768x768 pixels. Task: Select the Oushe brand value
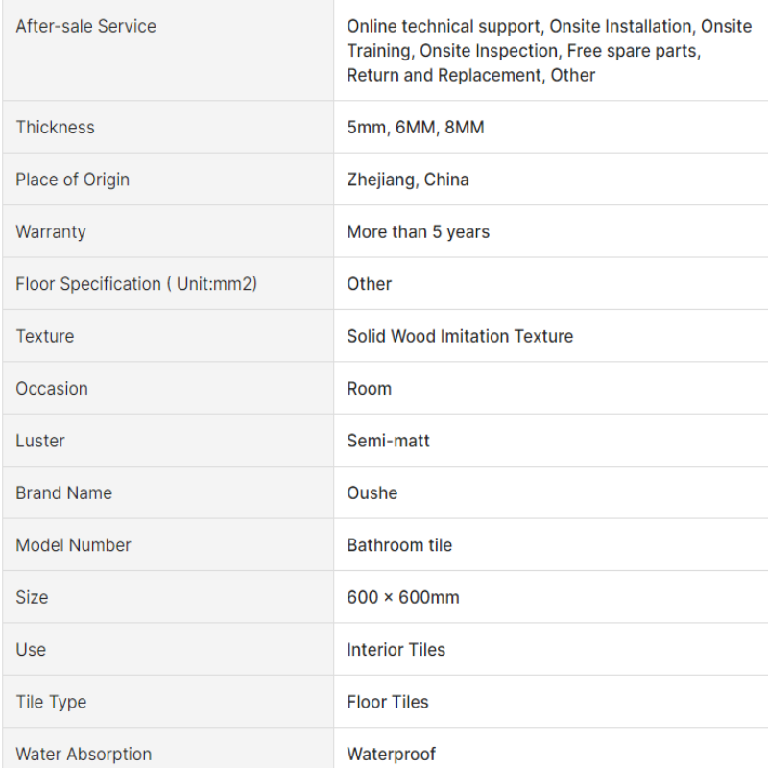[372, 493]
